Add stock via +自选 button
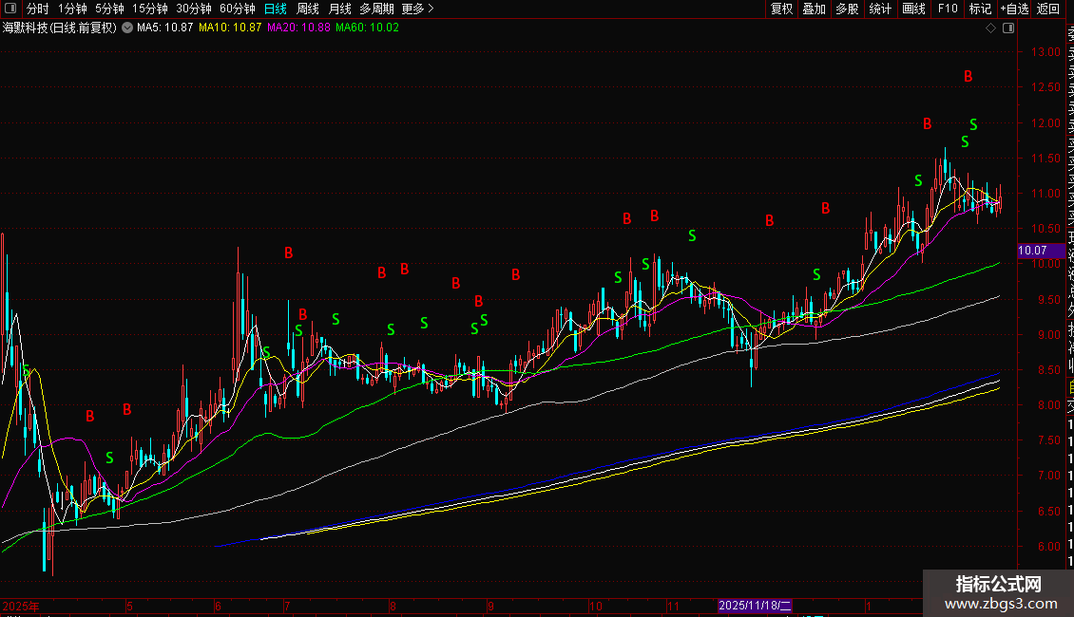Viewport: 1074px width, 617px height. 1014,9
